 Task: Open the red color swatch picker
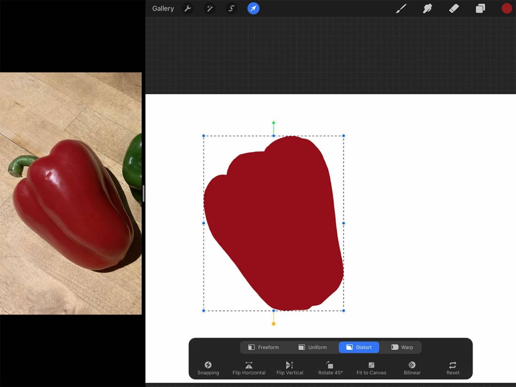tap(507, 8)
